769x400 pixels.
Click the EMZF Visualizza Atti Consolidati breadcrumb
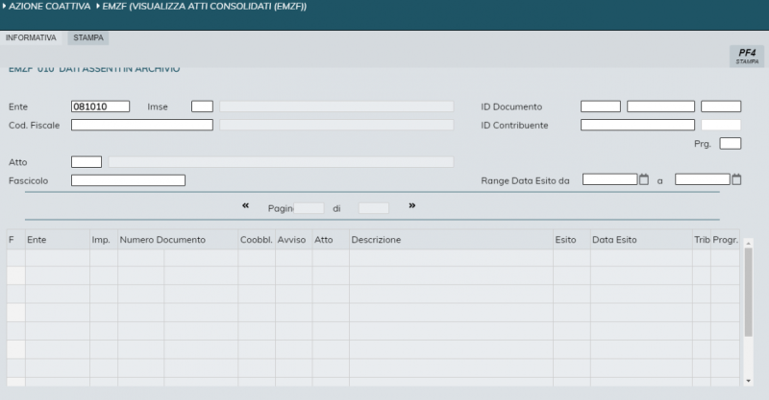(205, 7)
